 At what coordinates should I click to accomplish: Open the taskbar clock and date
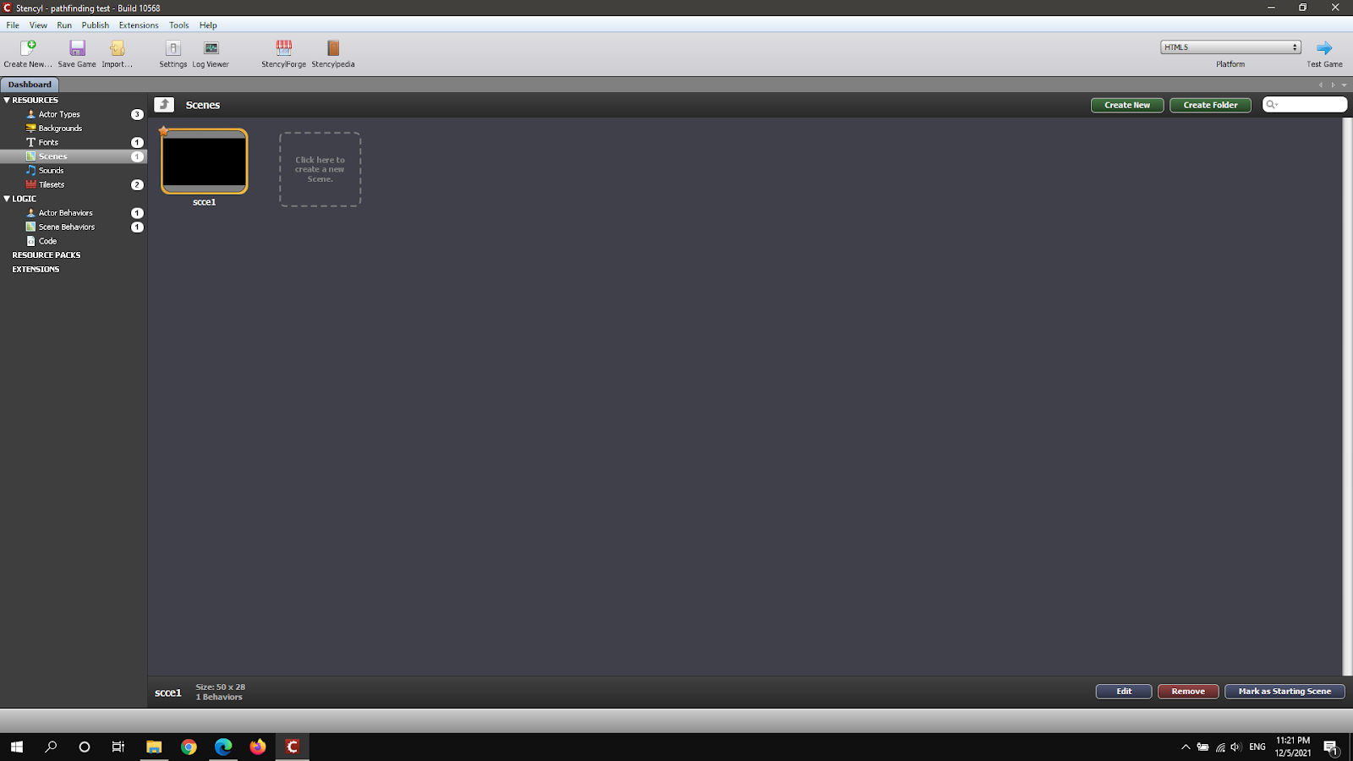pyautogui.click(x=1293, y=747)
